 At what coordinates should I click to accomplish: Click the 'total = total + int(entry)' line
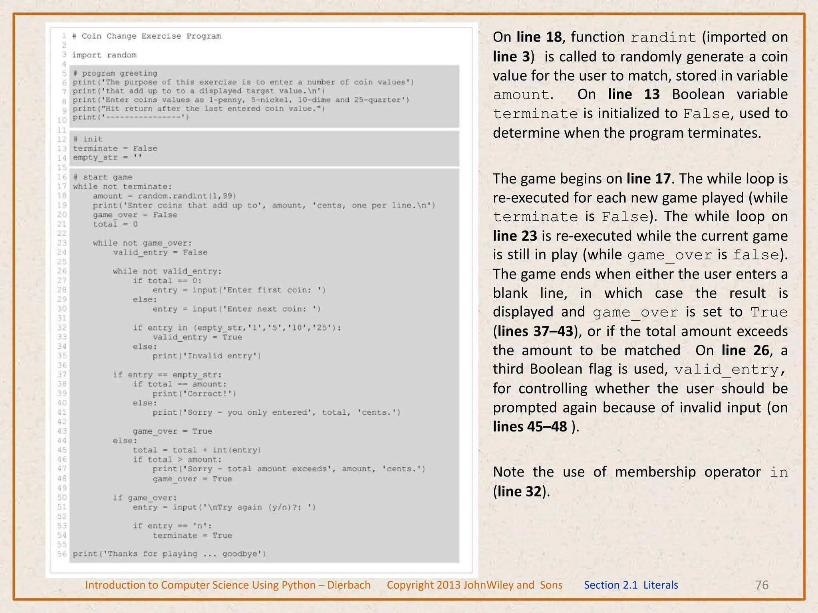click(x=197, y=450)
